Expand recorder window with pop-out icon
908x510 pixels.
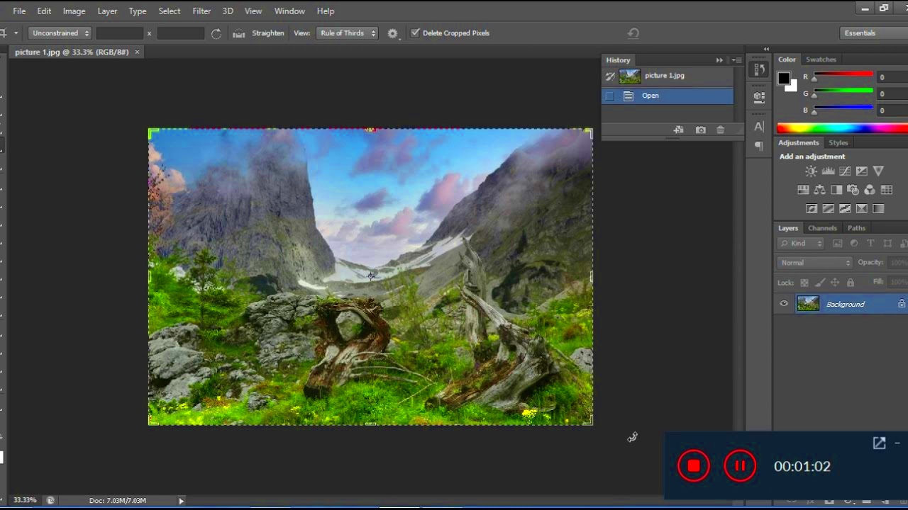pos(879,443)
